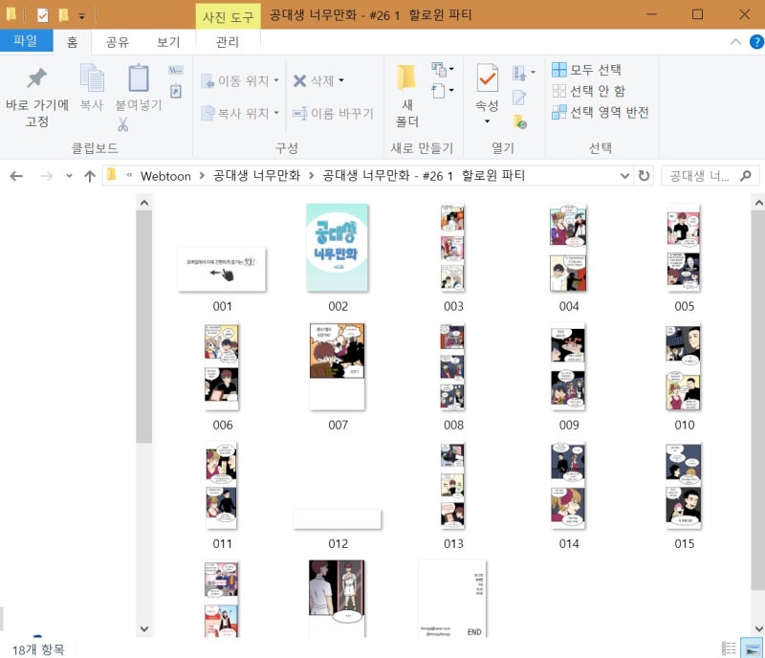Go back with the left arrow
This screenshot has width=765, height=658.
point(16,176)
